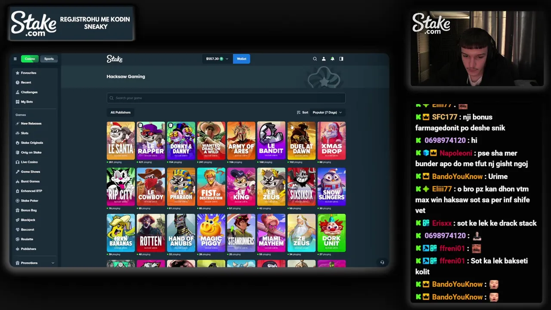Open the Donny & Danny game thumbnail
This screenshot has width=551, height=310.
(x=181, y=140)
